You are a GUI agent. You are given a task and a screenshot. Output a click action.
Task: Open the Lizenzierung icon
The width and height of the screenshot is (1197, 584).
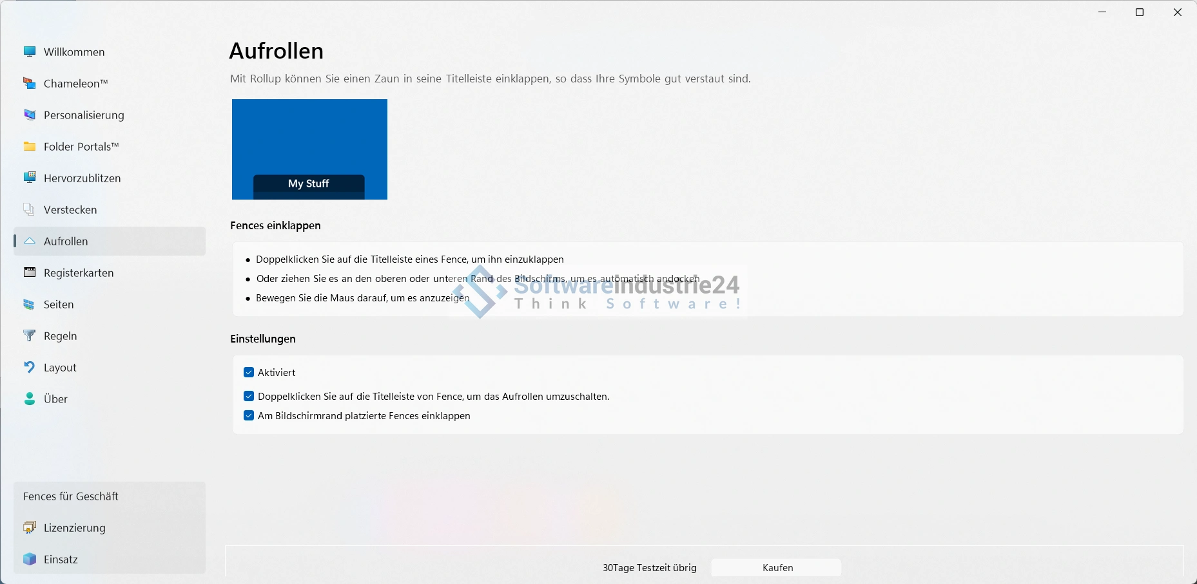click(x=30, y=528)
